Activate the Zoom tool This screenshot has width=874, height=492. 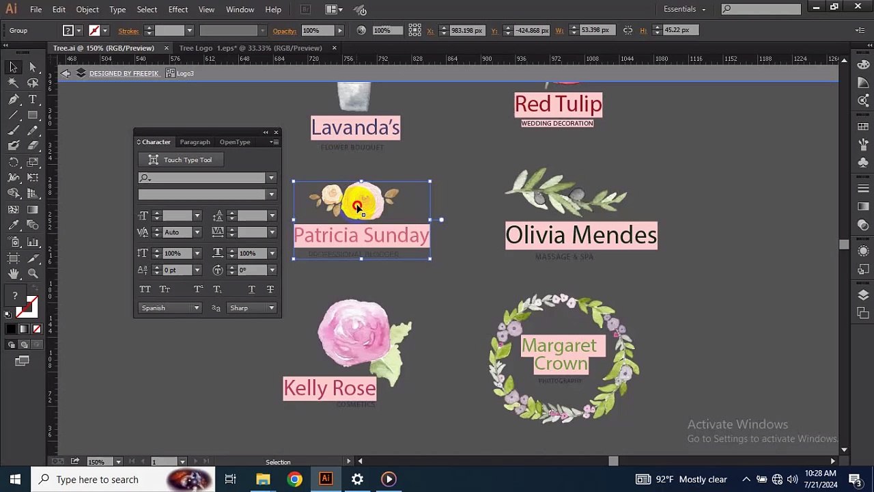pyautogui.click(x=32, y=273)
